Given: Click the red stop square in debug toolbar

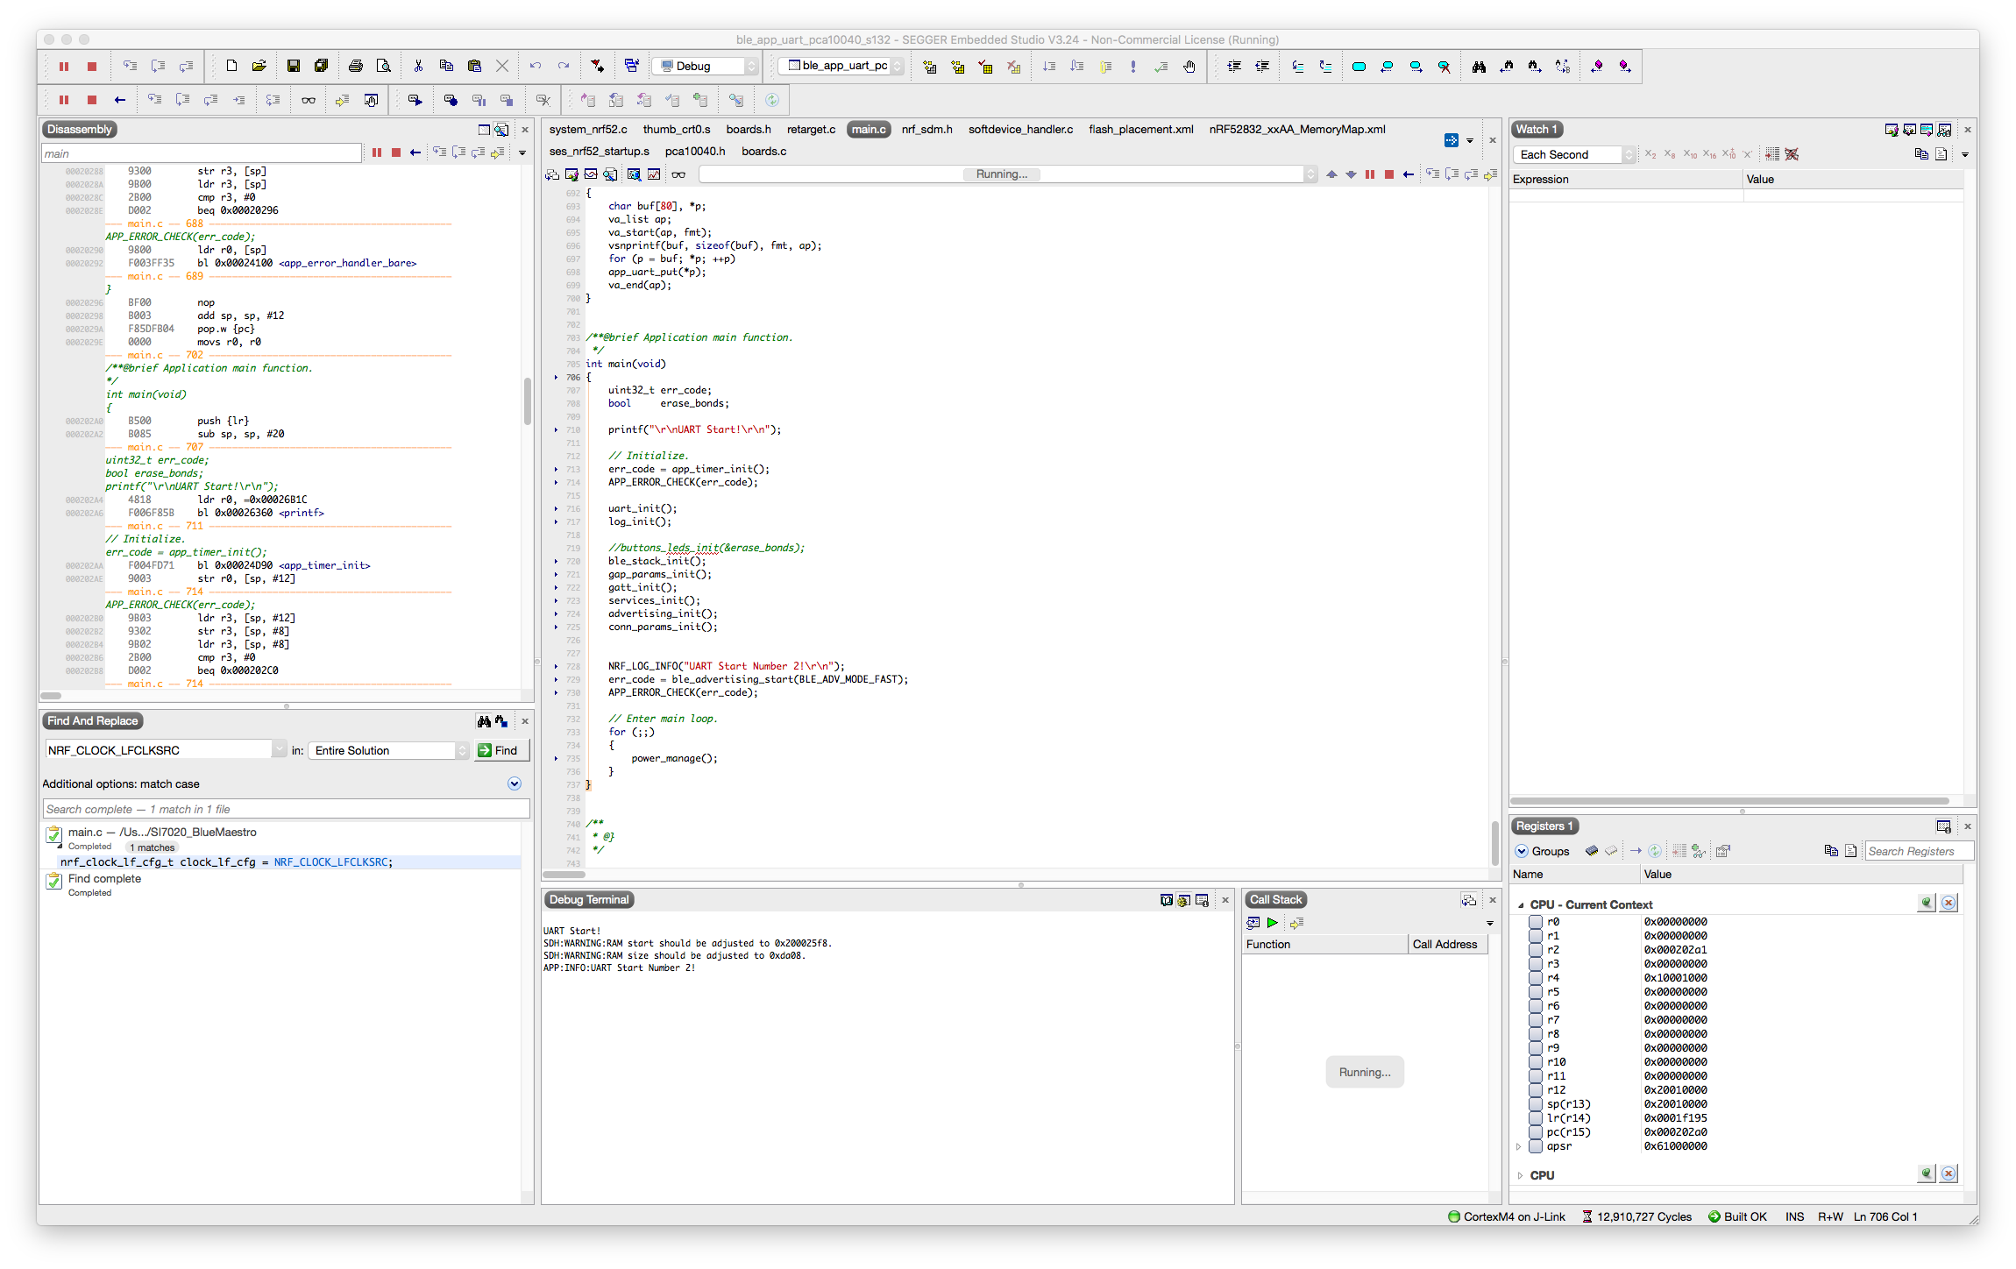Looking at the screenshot, I should [x=92, y=100].
